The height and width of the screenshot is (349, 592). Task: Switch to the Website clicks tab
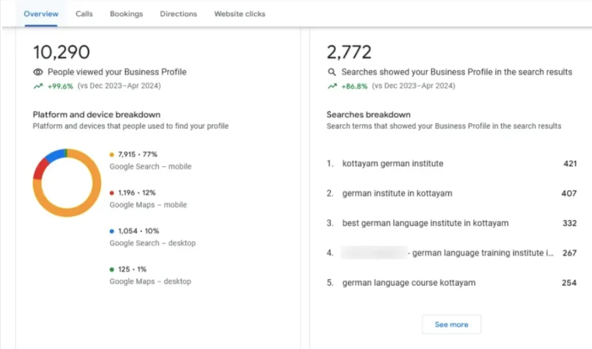[x=239, y=14]
